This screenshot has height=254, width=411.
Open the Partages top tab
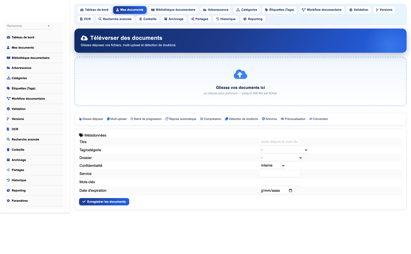[x=200, y=19]
